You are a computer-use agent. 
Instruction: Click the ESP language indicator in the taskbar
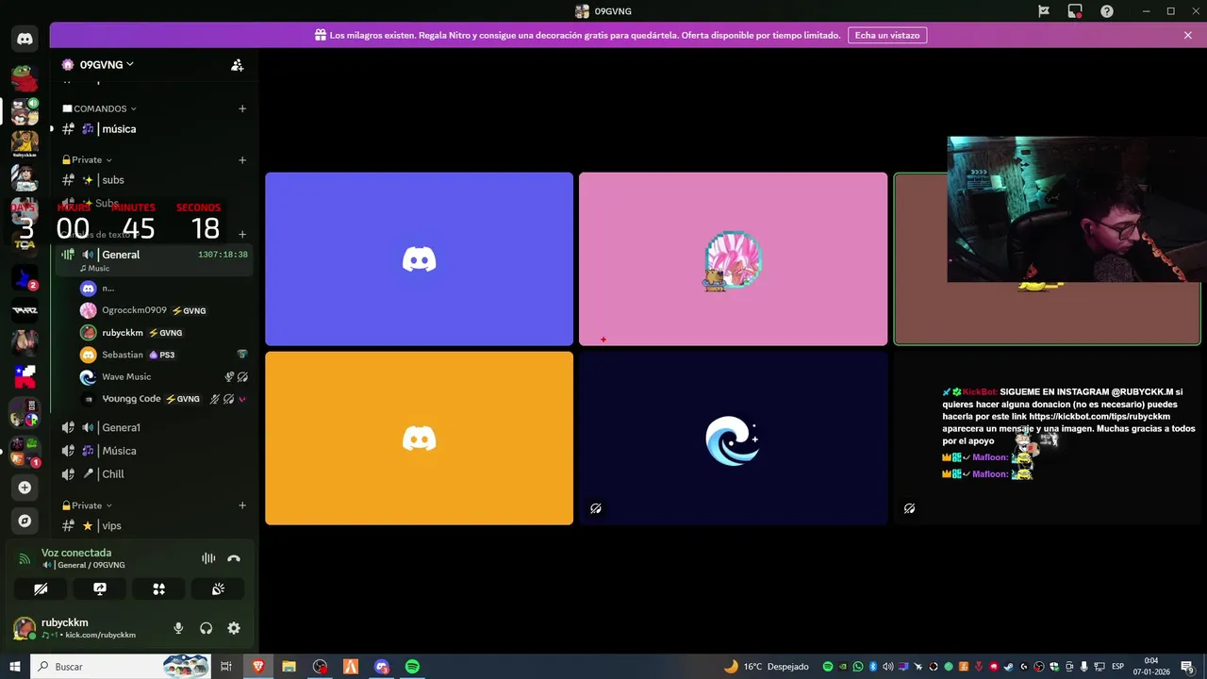(x=1118, y=667)
